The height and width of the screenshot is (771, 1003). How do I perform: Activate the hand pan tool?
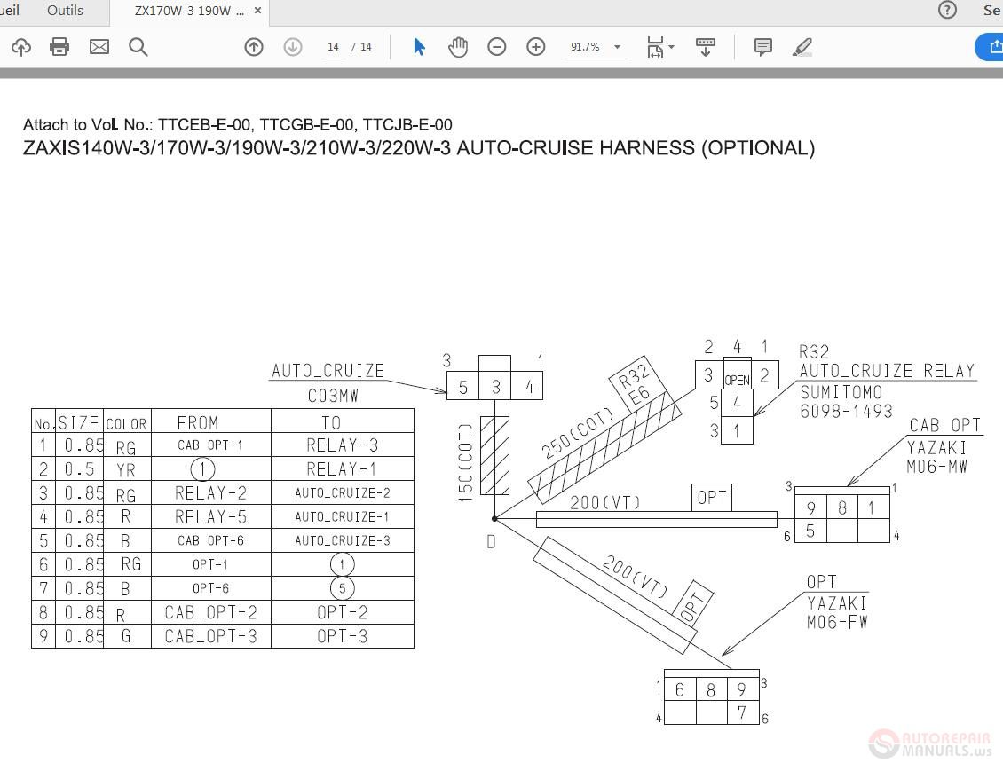458,47
